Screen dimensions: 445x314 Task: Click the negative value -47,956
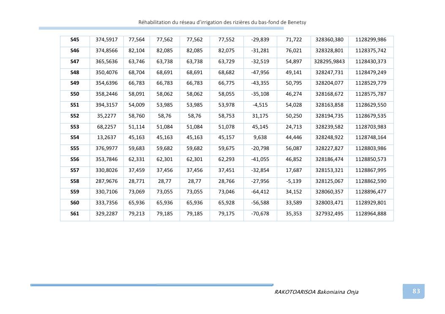click(x=260, y=72)
